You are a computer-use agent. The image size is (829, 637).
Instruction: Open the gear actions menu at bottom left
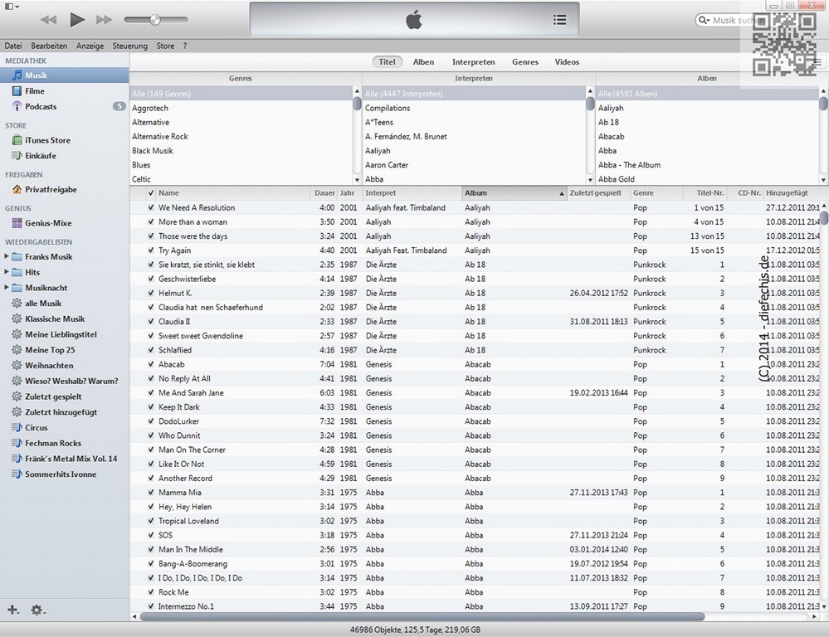pyautogui.click(x=37, y=610)
